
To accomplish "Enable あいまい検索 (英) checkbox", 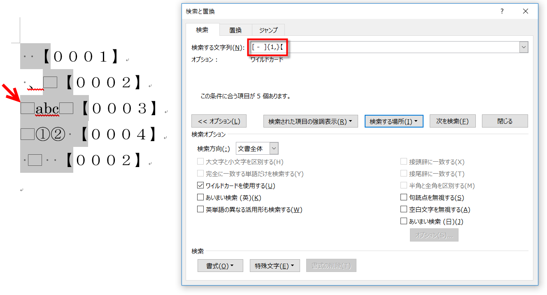I will 201,198.
